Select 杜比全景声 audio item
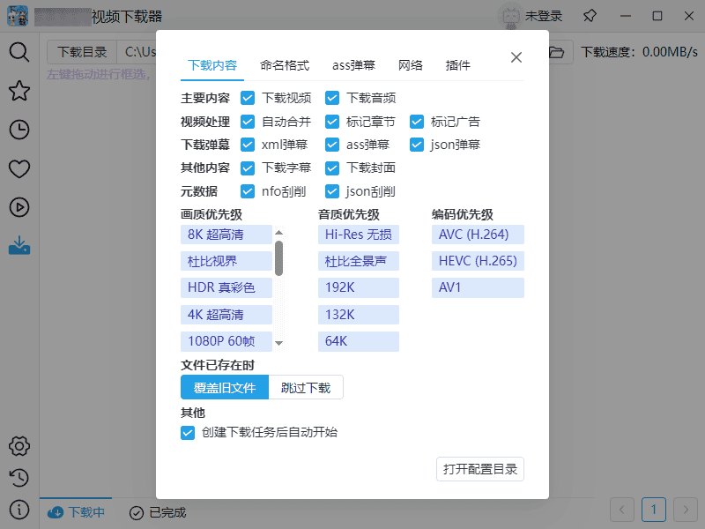Image resolution: width=705 pixels, height=529 pixels. click(359, 261)
